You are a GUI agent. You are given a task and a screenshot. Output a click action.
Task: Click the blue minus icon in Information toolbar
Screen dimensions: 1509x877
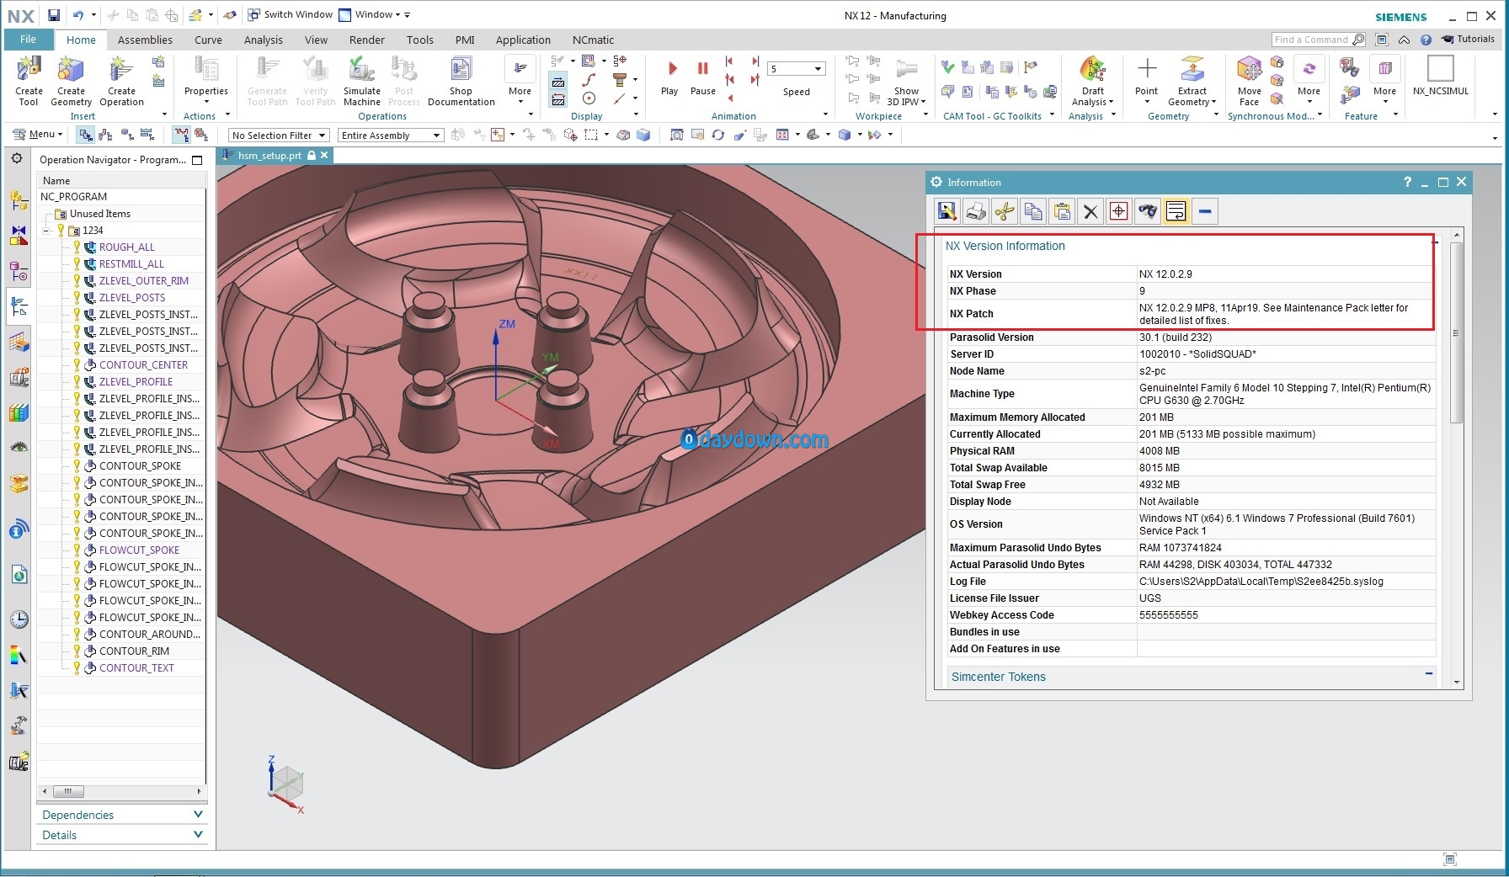[1205, 211]
